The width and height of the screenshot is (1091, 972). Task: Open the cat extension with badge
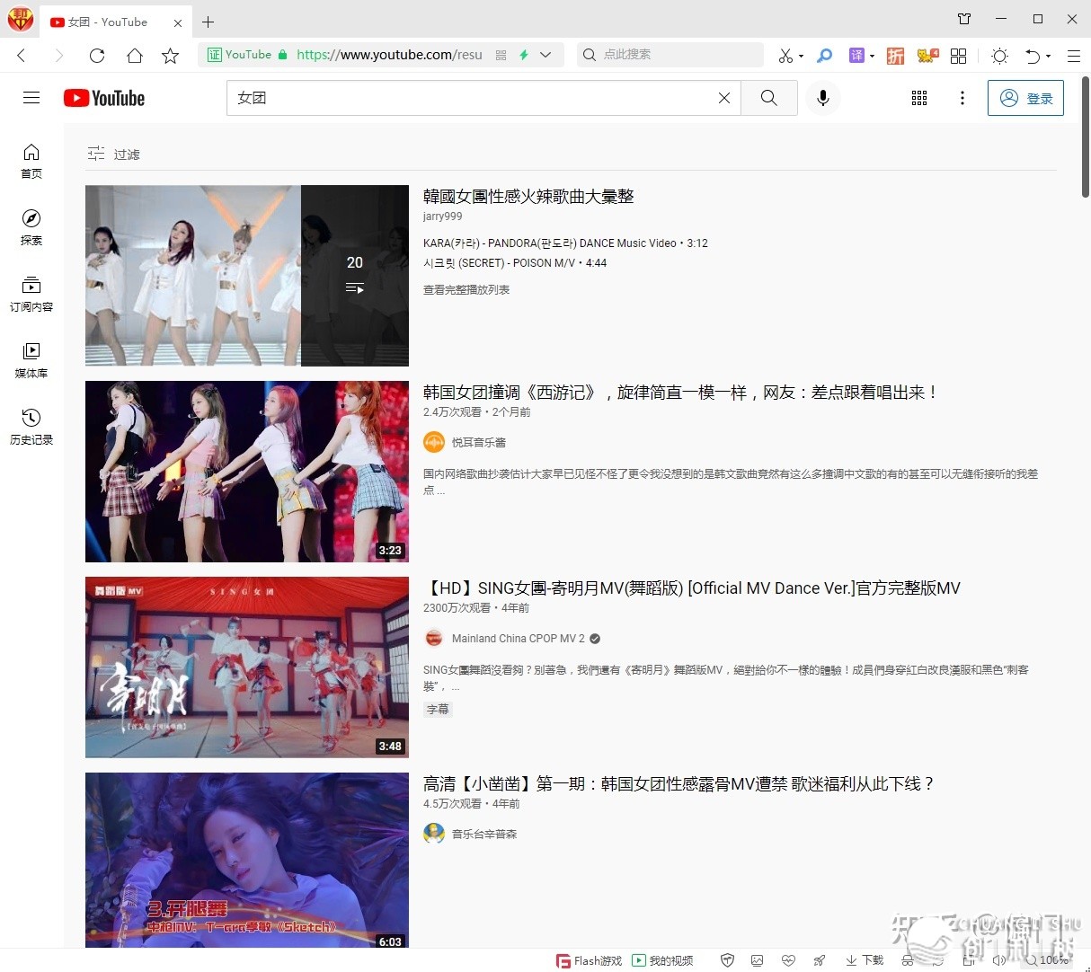(927, 56)
